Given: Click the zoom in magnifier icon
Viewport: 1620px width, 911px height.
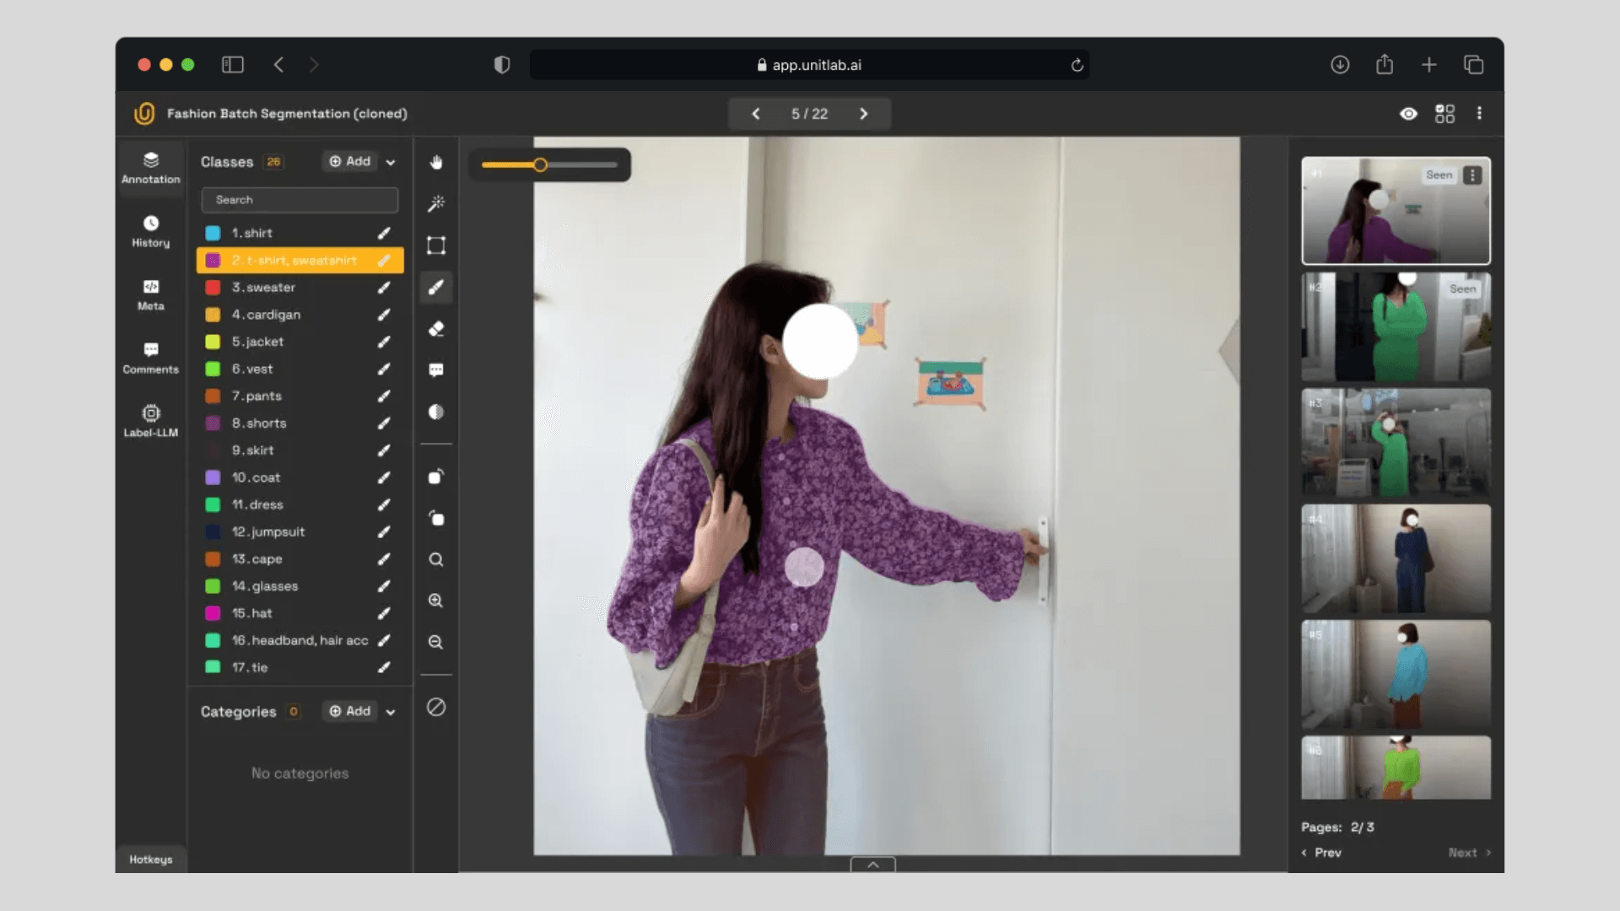Looking at the screenshot, I should click(436, 601).
